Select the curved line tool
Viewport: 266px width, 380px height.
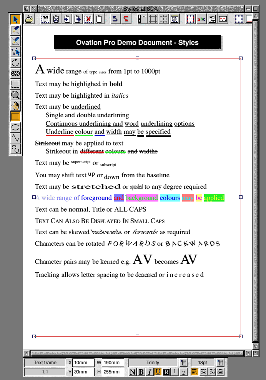(x=15, y=149)
